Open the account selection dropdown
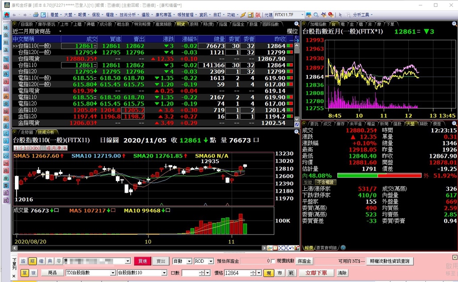 [127, 261]
